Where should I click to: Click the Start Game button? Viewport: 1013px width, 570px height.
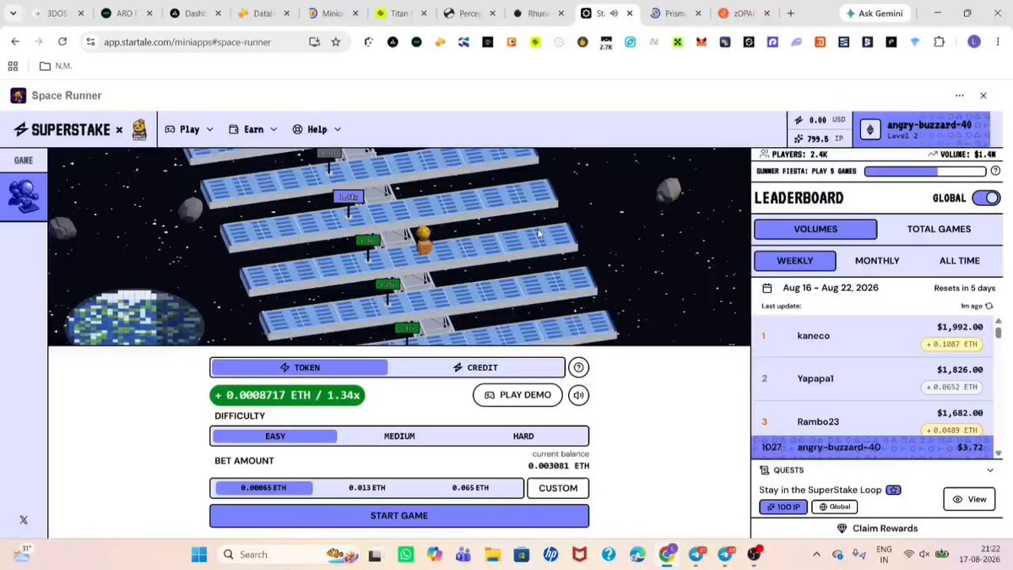pyautogui.click(x=399, y=516)
